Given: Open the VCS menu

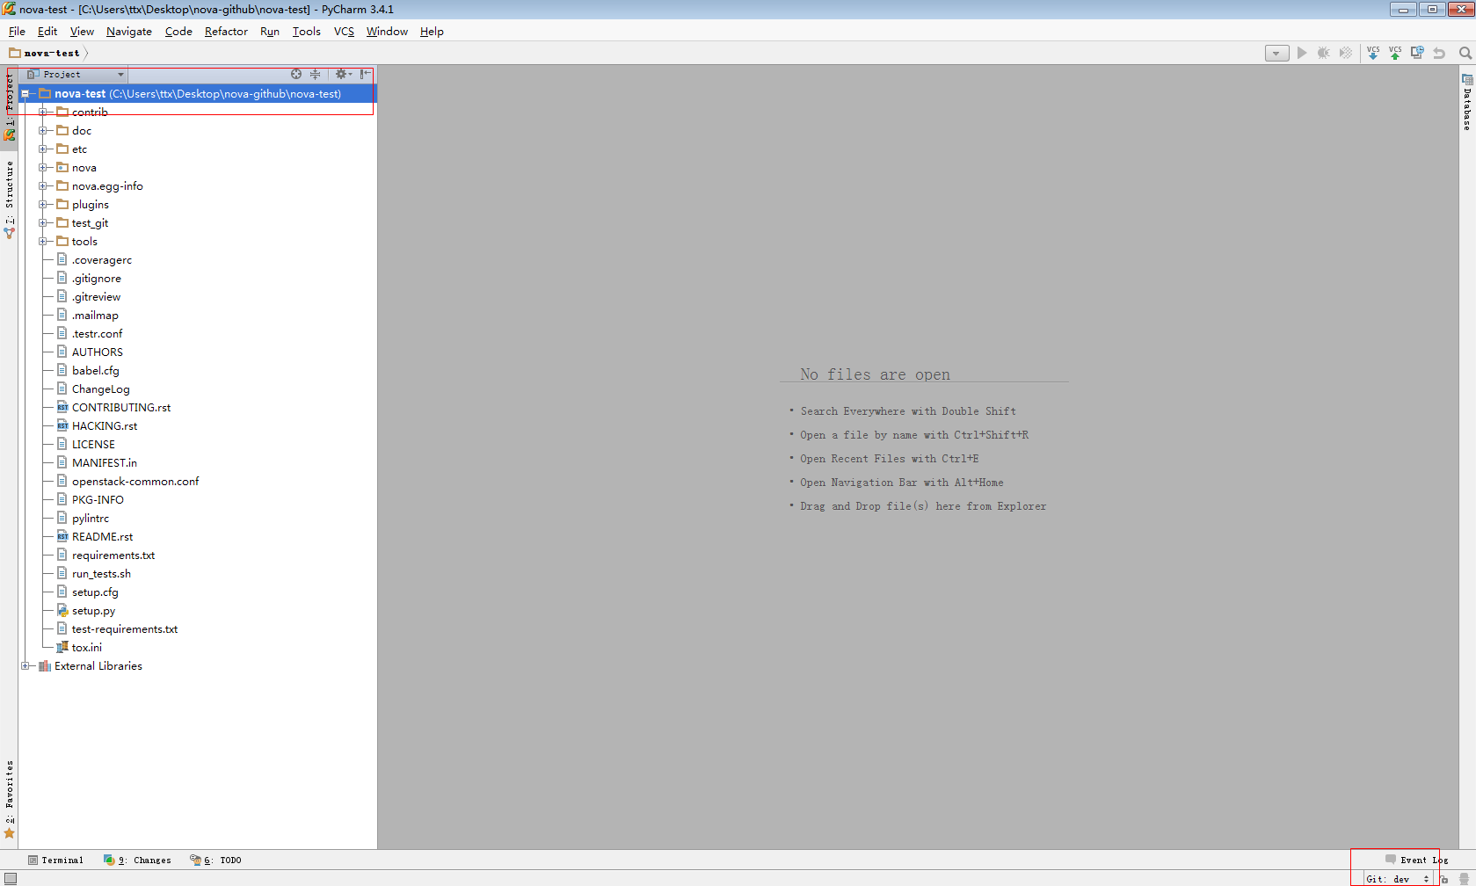Looking at the screenshot, I should point(344,32).
